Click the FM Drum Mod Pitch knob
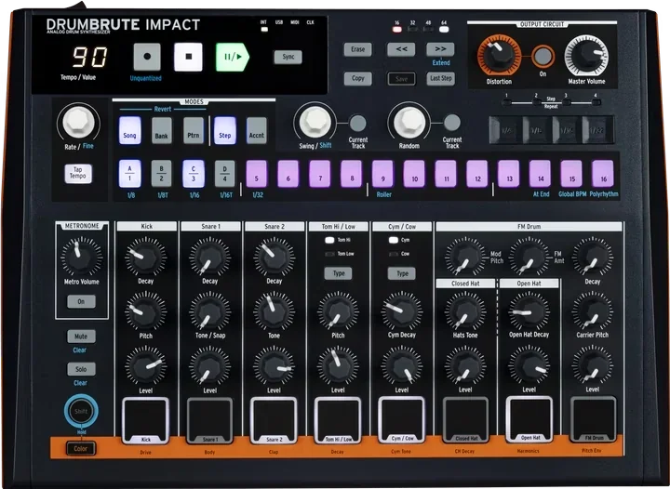This screenshot has width=670, height=489. [465, 257]
